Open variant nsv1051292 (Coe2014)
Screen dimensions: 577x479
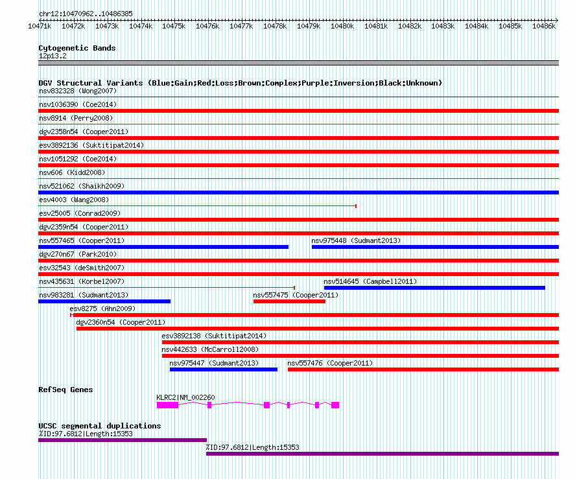(x=78, y=159)
